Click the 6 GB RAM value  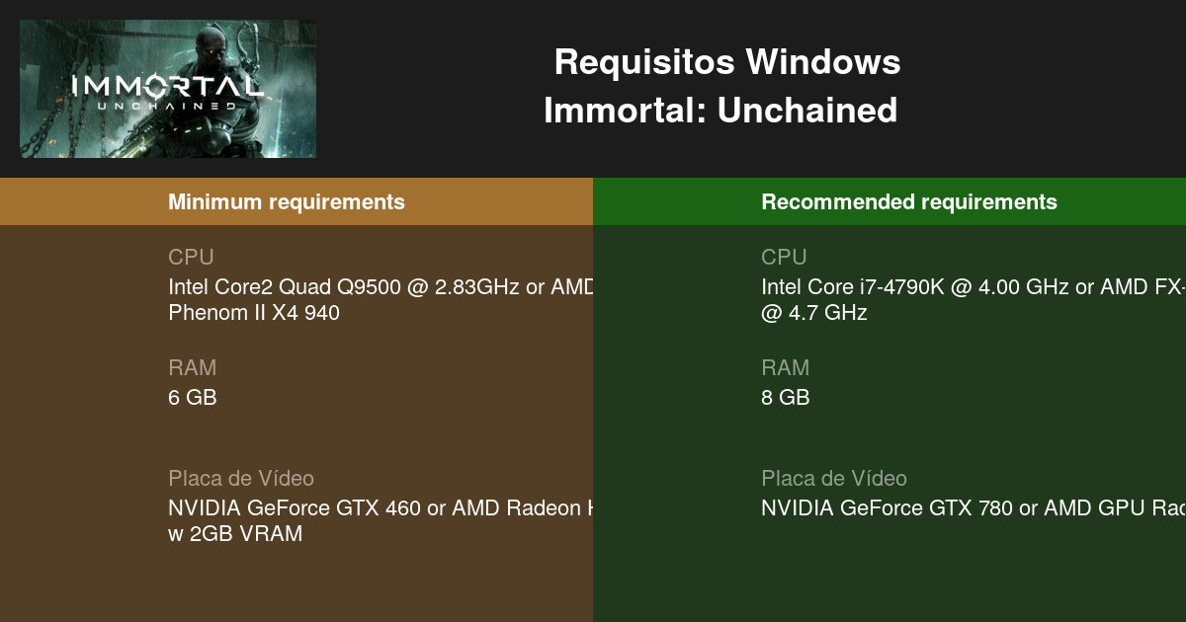[193, 398]
